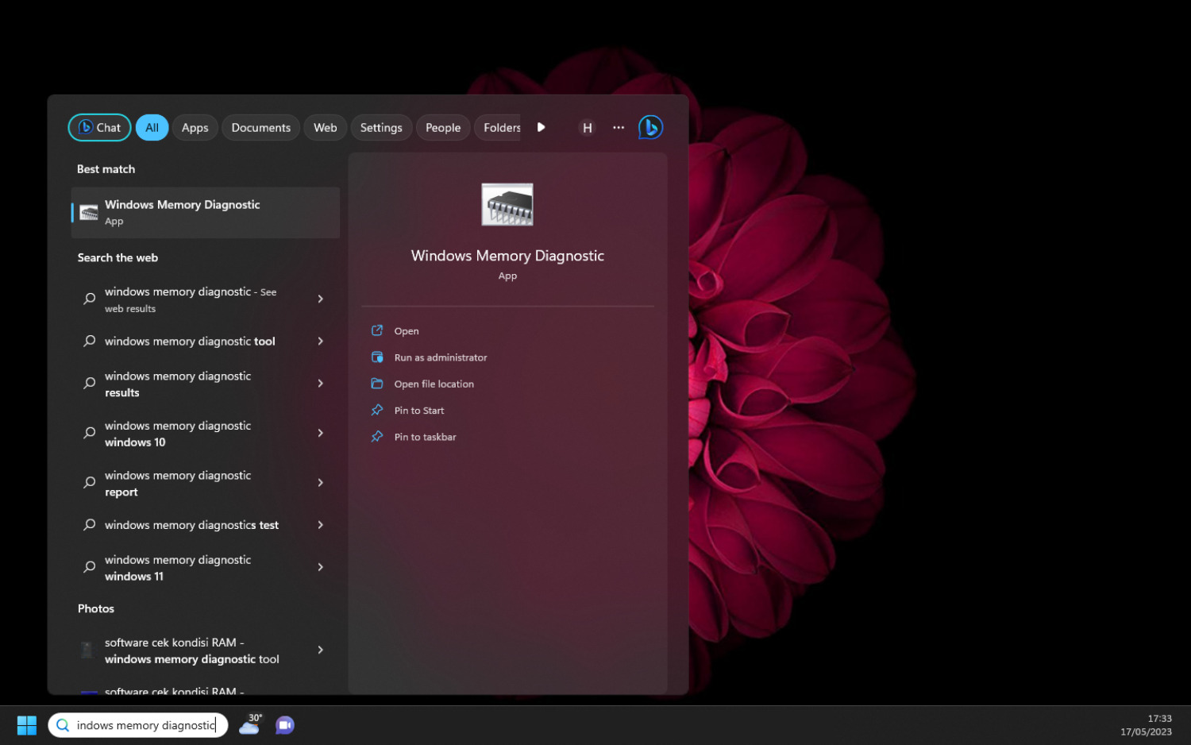Switch to the Apps search filter
Viewport: 1191px width, 745px height.
195,127
